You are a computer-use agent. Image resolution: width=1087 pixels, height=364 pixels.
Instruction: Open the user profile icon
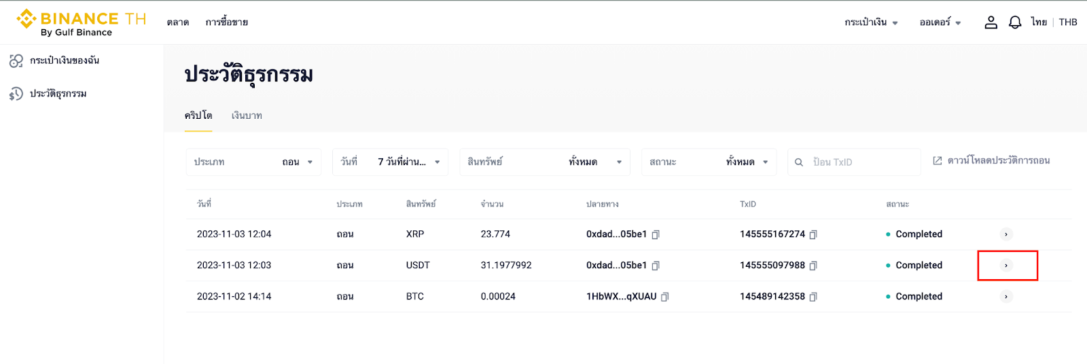[991, 22]
